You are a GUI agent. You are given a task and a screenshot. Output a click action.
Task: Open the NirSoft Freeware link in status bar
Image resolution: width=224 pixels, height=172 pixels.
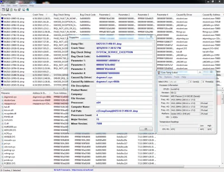point(73,170)
